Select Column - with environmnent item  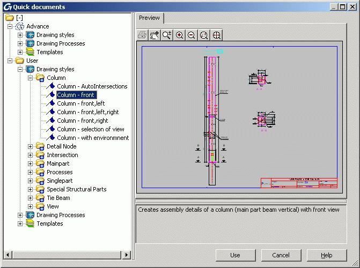click(93, 138)
